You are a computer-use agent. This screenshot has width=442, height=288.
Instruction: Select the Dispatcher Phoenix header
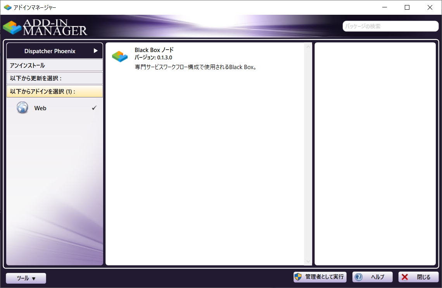tap(55, 51)
